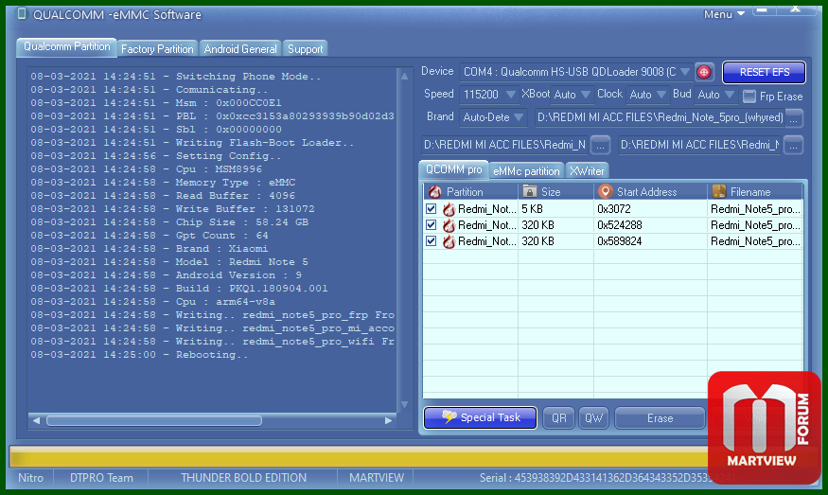Click the log scroll up arrow
The image size is (828, 495).
point(404,76)
